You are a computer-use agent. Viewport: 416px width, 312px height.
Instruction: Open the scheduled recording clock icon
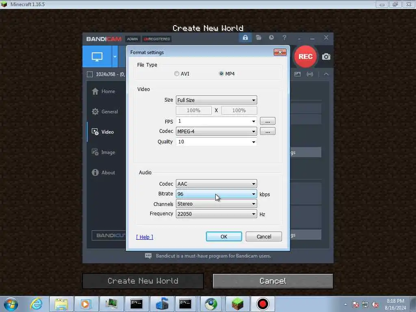271,38
